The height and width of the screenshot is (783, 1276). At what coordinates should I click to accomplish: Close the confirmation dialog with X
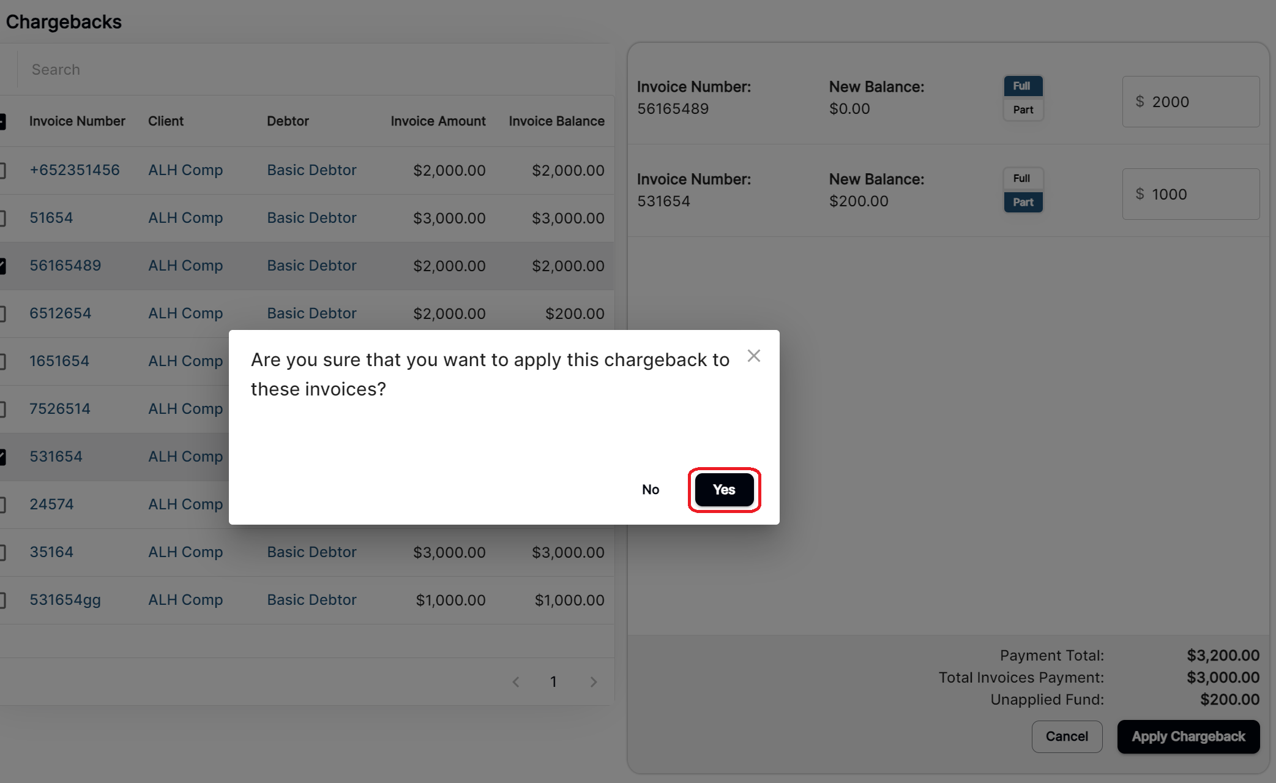(754, 356)
